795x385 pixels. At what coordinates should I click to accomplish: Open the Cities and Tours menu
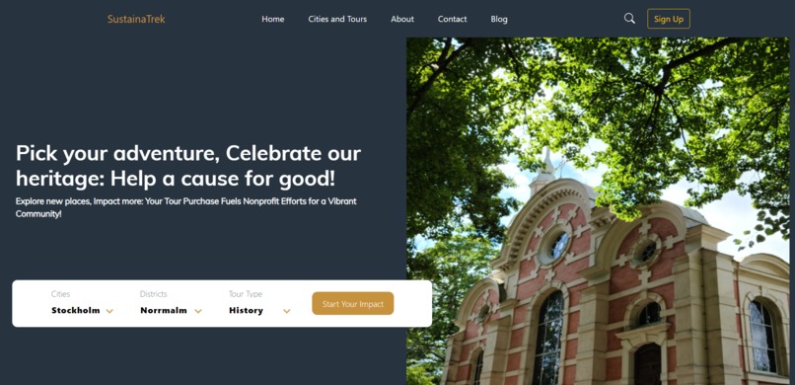click(x=337, y=20)
